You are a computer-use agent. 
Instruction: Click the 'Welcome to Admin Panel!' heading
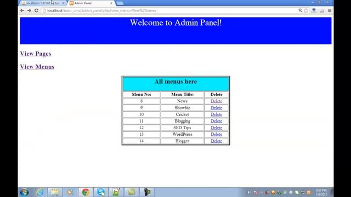[175, 22]
